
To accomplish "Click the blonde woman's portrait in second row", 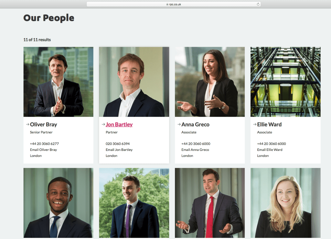I will click(285, 203).
